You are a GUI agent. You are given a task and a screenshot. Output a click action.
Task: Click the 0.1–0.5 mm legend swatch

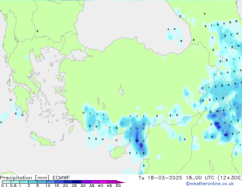[x=6, y=182]
